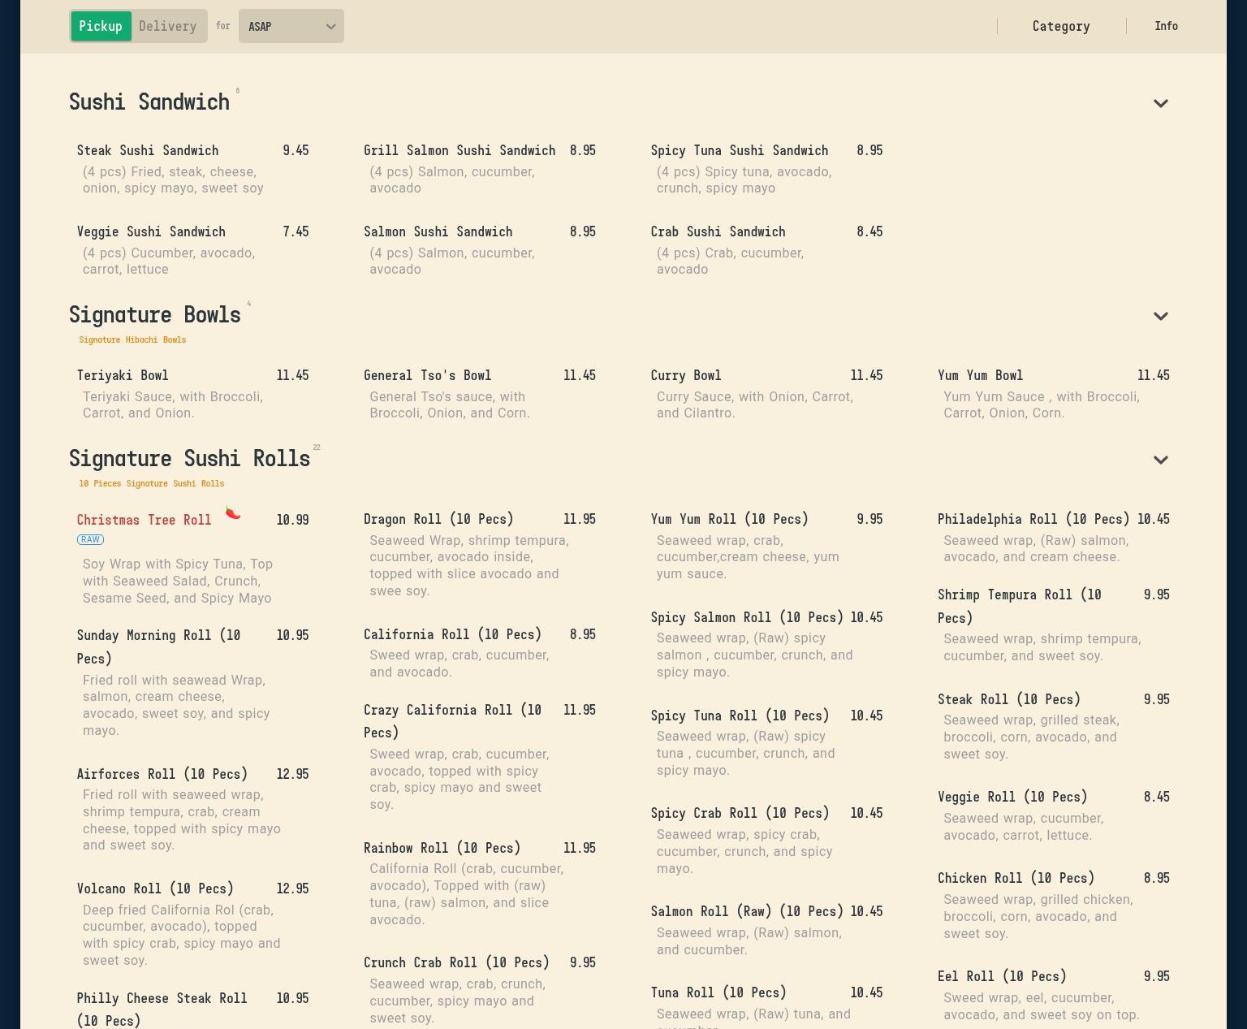Click the Signature Sushi Rolls heading
1247x1029 pixels.
coord(189,459)
